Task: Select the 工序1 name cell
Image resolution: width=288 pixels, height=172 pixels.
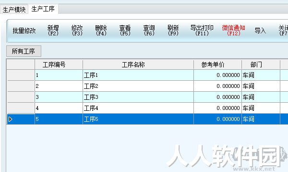Action: (138, 75)
